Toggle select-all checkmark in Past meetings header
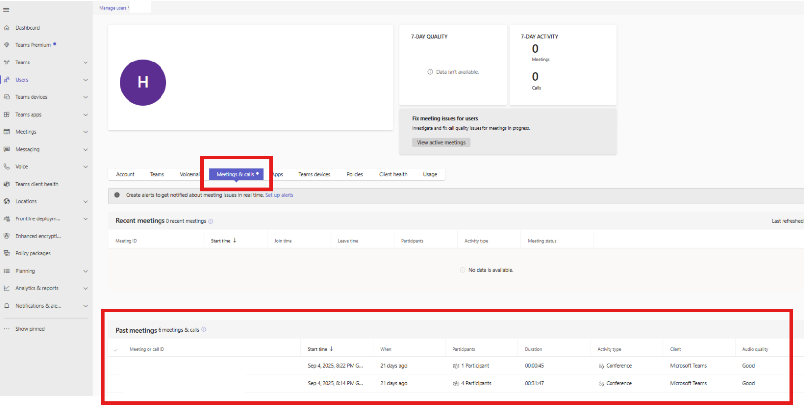The image size is (804, 405). pos(116,350)
